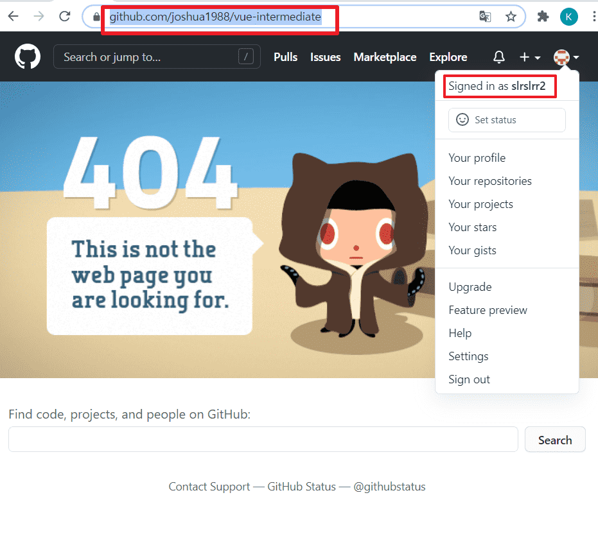Click the padlock site info icon
The height and width of the screenshot is (538, 598).
(x=96, y=17)
